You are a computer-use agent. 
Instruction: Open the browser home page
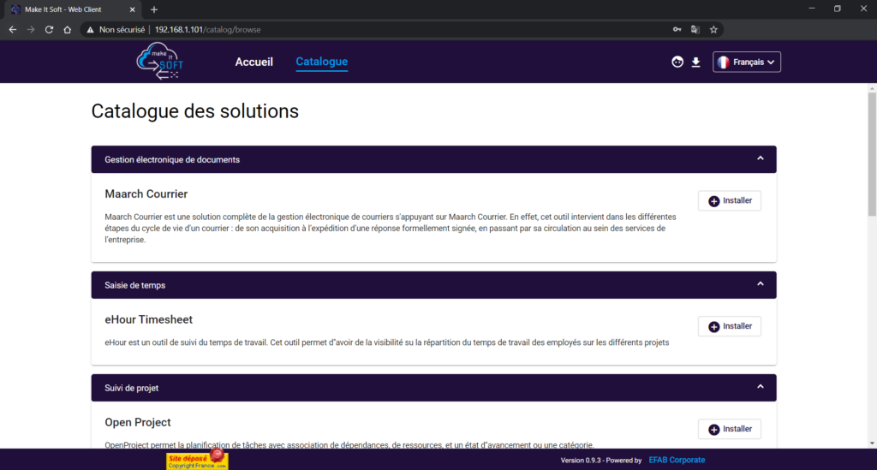(x=67, y=30)
